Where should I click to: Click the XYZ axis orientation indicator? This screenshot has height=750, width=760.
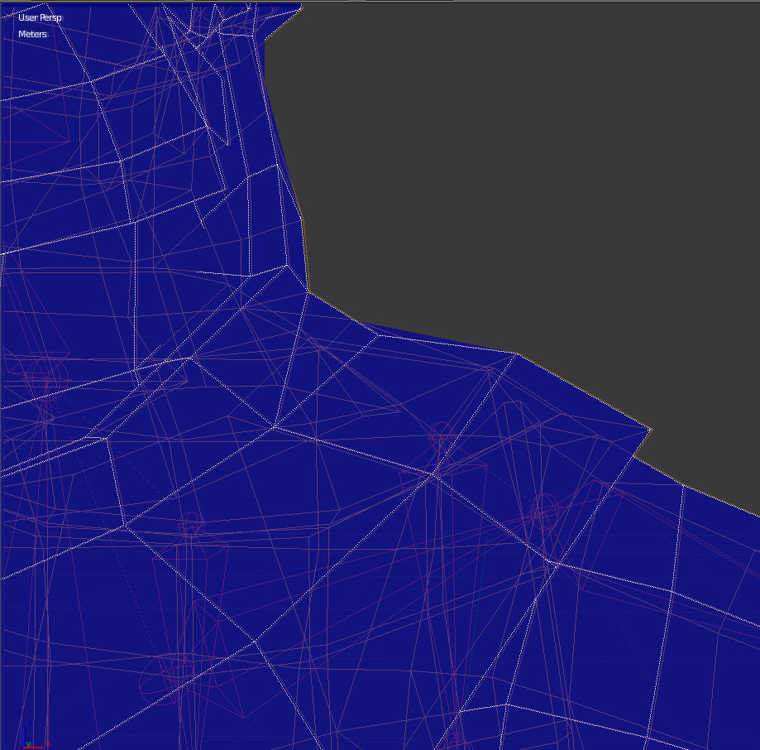tap(35, 735)
